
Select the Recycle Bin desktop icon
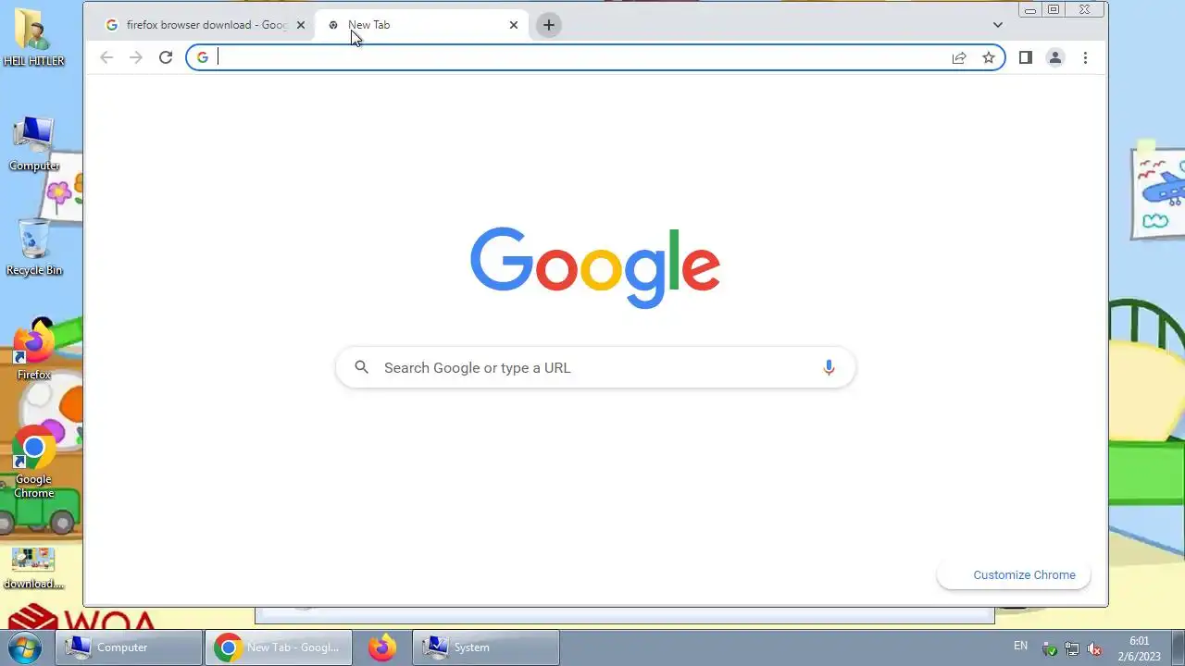34,248
